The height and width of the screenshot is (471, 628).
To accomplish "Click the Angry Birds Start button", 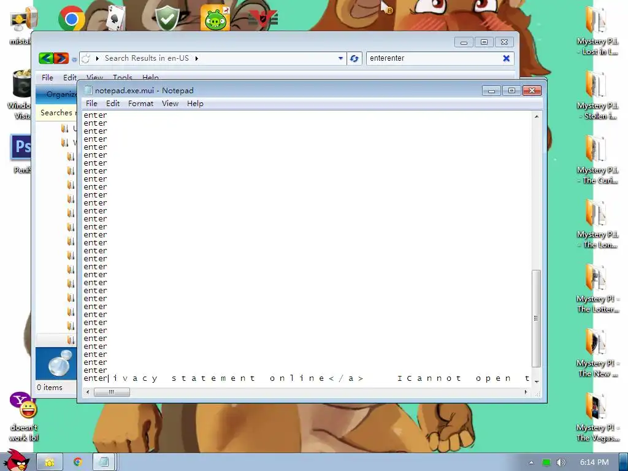I will pyautogui.click(x=16, y=461).
